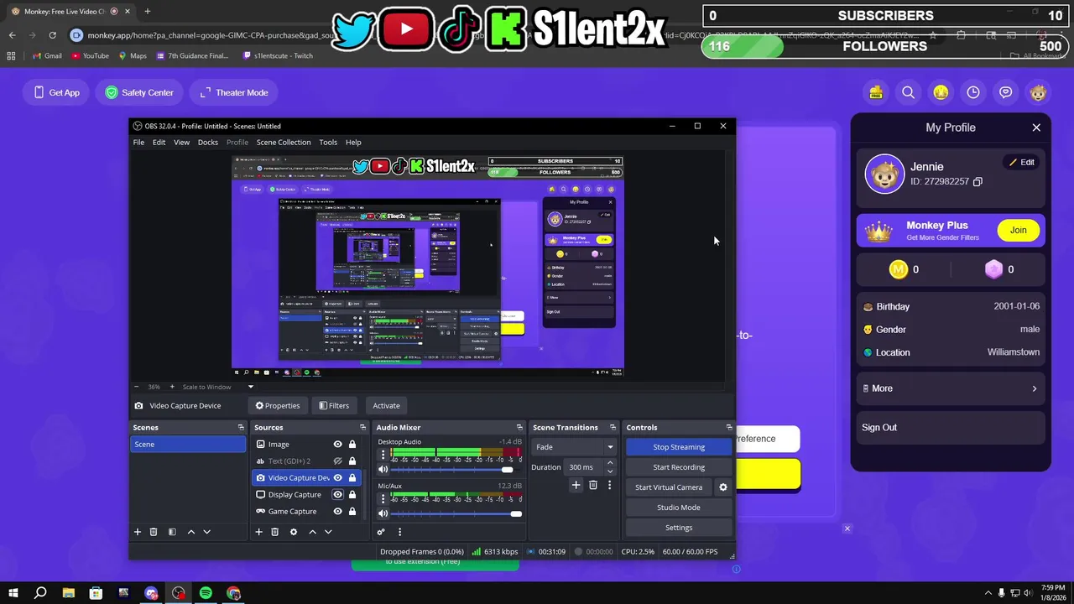The width and height of the screenshot is (1074, 604).
Task: Click Start Recording button
Action: tap(679, 467)
